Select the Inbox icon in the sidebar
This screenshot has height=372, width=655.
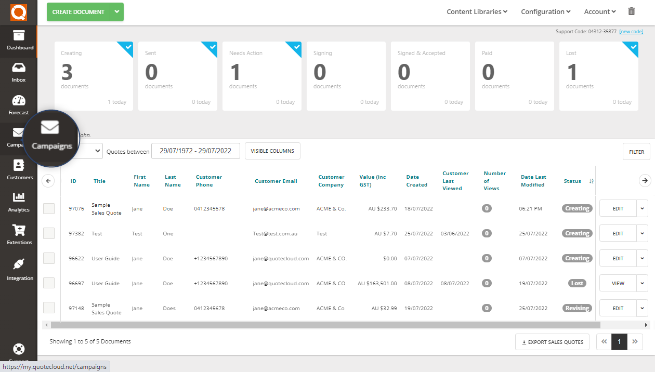[x=19, y=73]
